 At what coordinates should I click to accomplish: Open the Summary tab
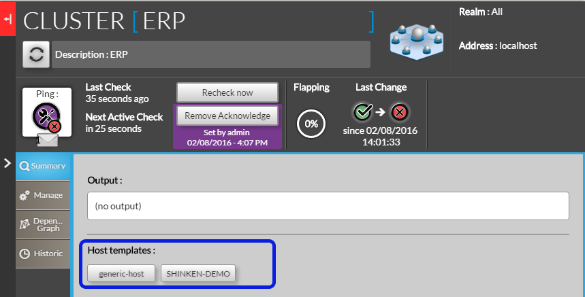(x=43, y=167)
